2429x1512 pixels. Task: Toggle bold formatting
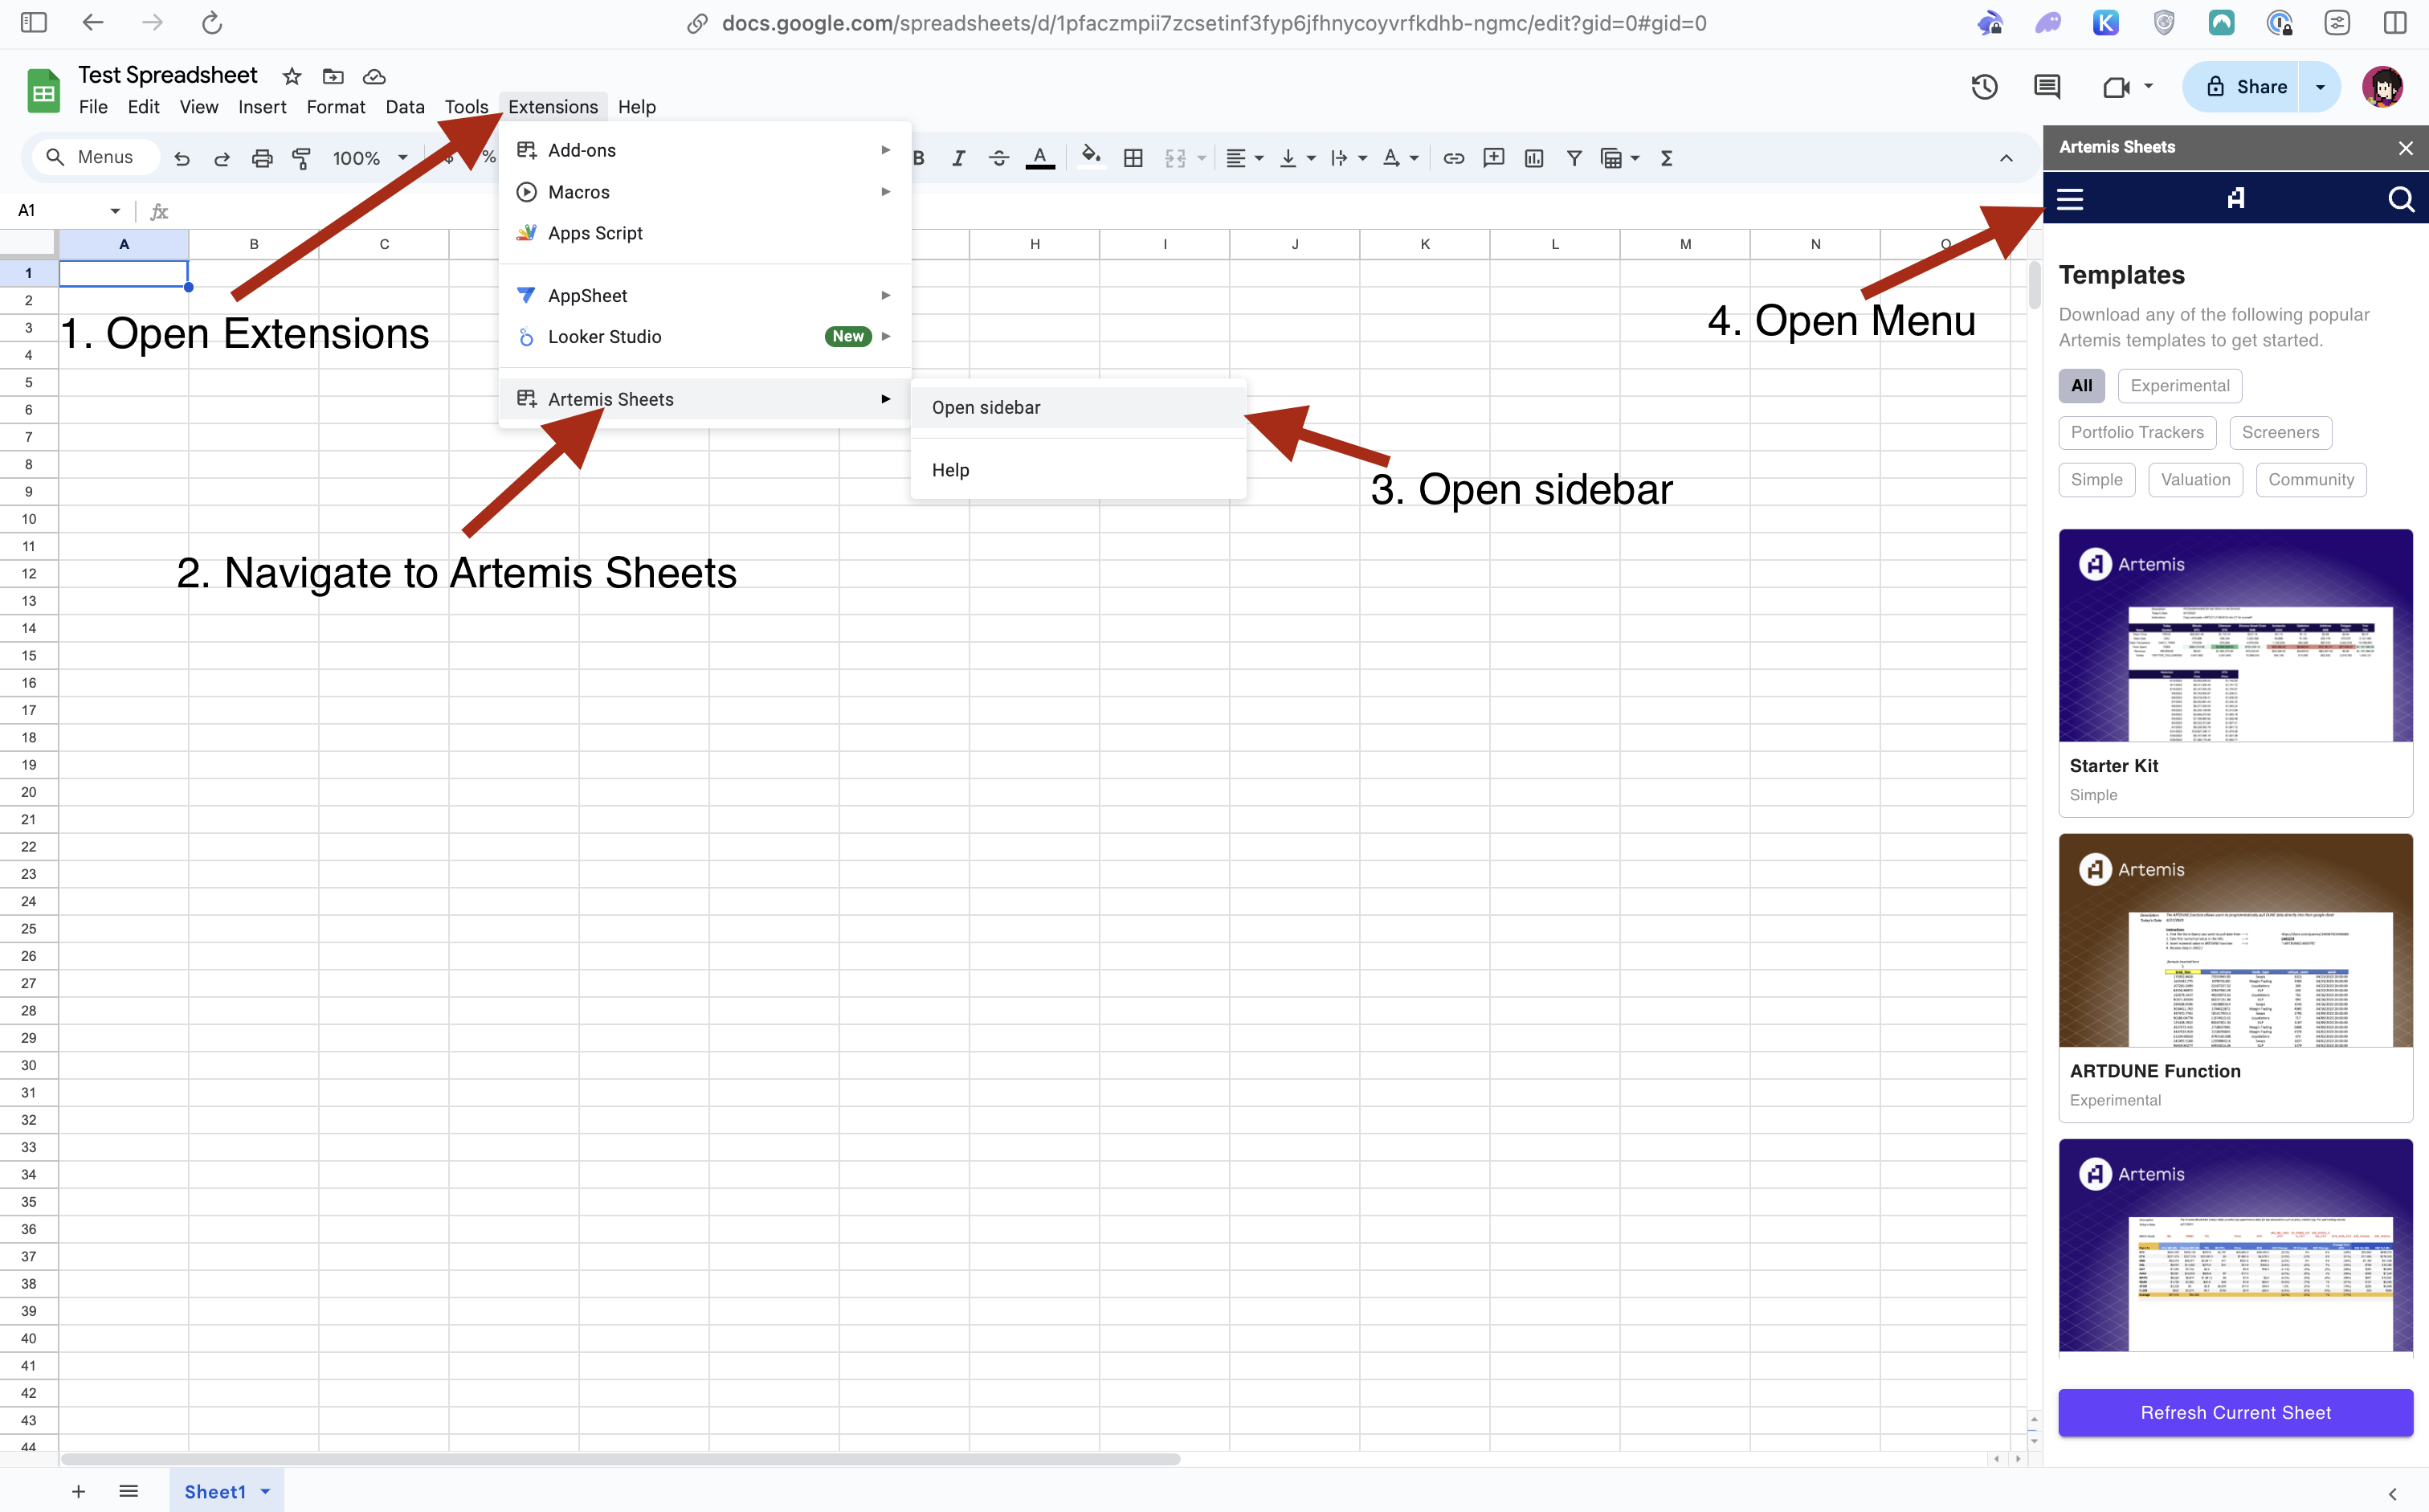coord(917,158)
